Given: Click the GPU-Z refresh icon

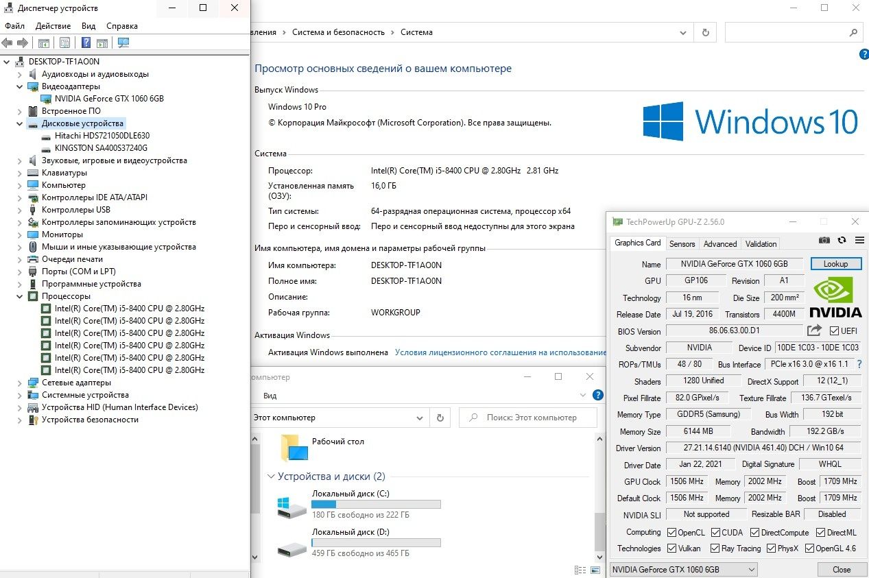Looking at the screenshot, I should coord(842,241).
